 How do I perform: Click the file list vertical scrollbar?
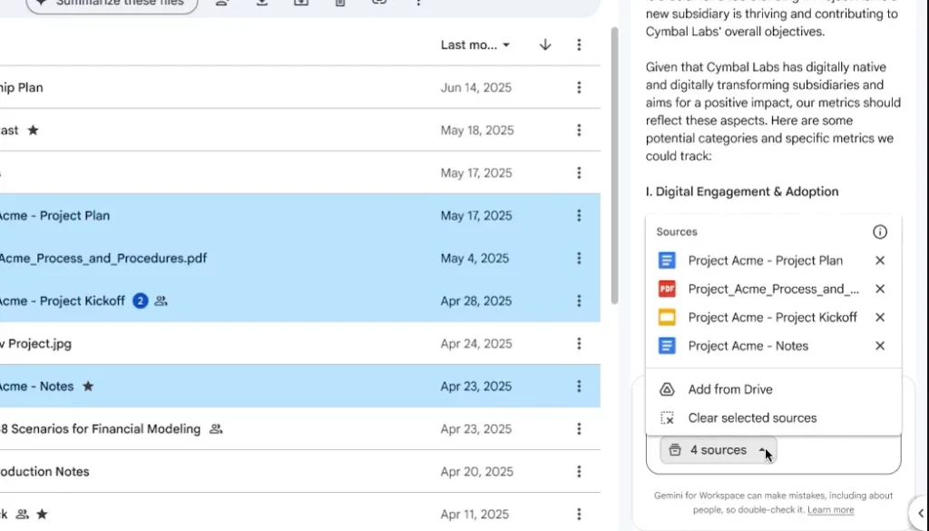615,166
